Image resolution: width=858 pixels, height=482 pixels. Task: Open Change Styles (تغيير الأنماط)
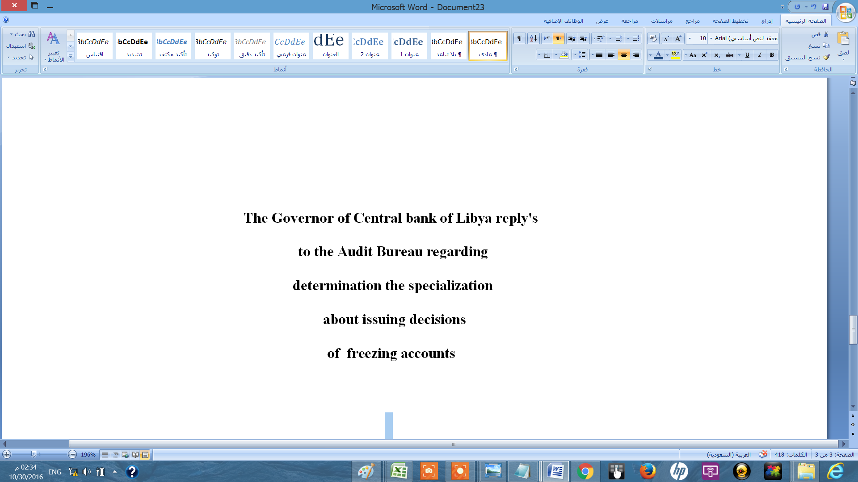54,46
